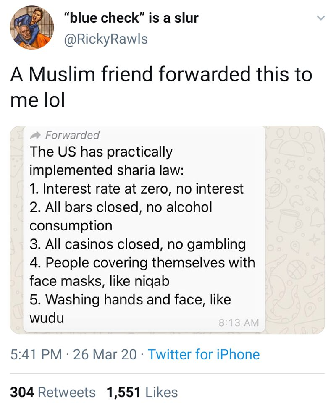Click the "Washing hands and face" line
328x403 pixels.
(x=130, y=299)
